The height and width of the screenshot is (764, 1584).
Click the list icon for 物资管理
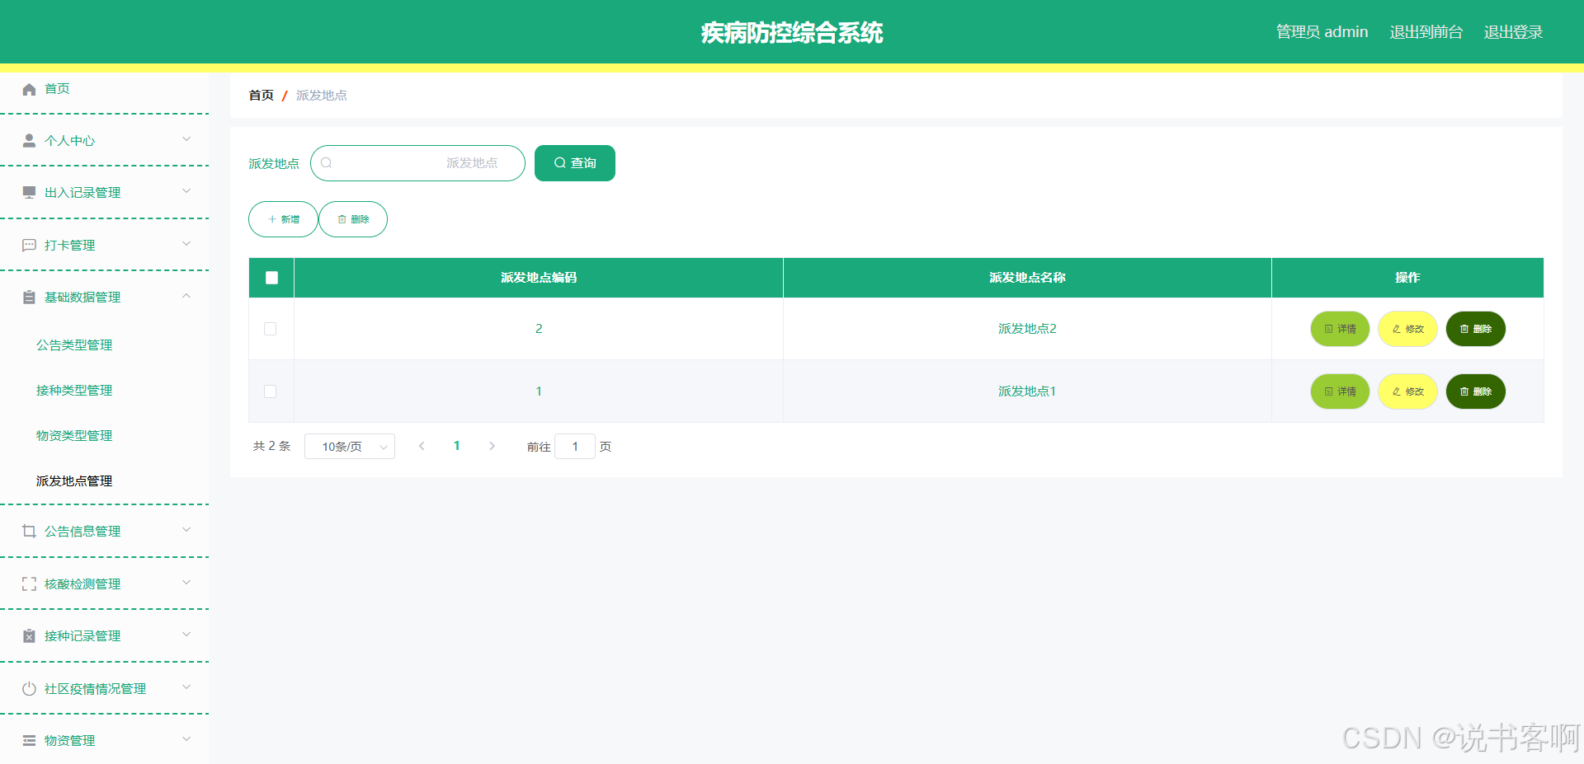pyautogui.click(x=29, y=741)
